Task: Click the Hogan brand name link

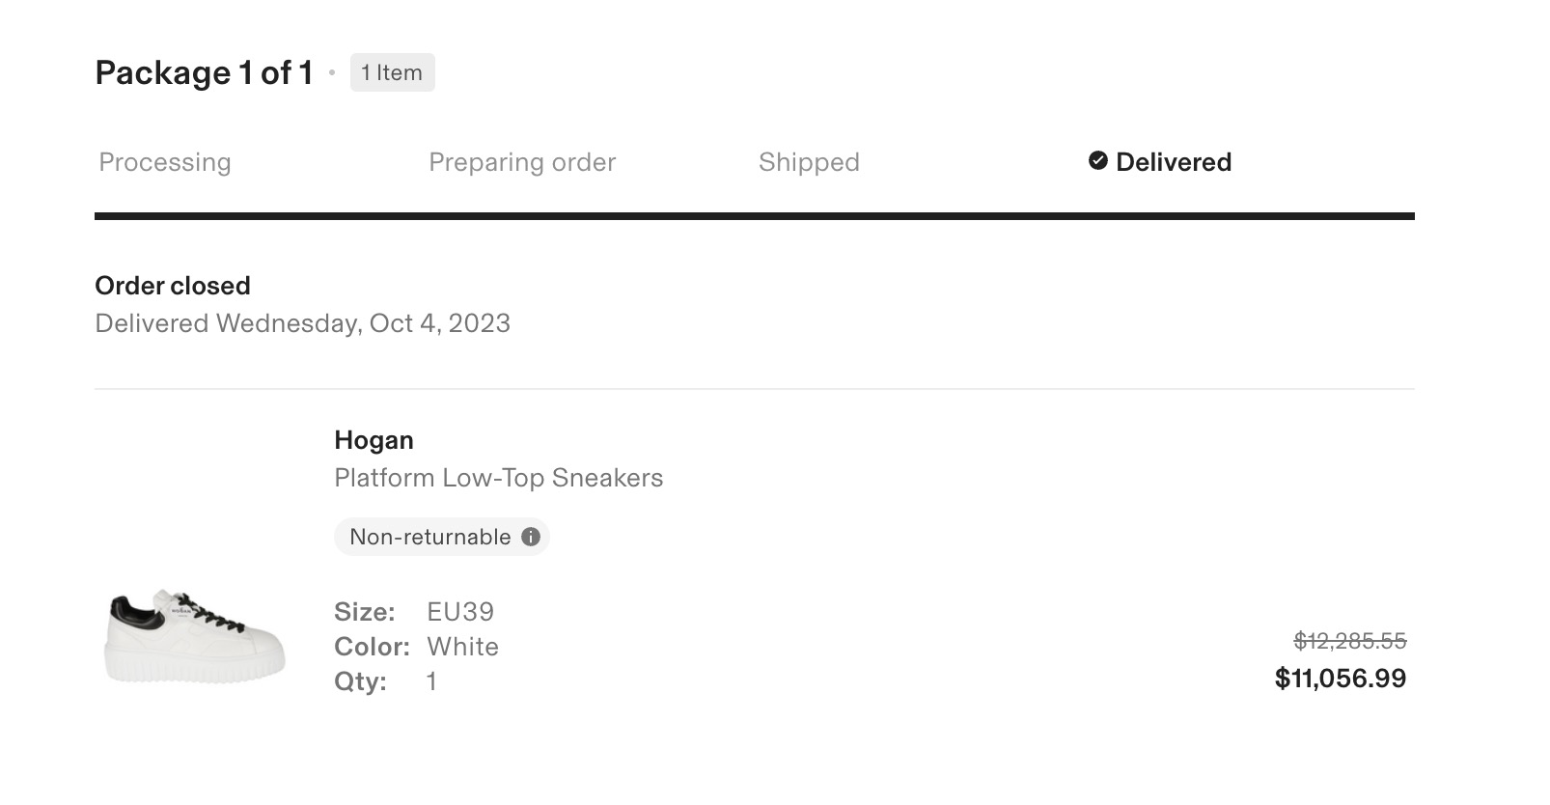Action: click(374, 440)
